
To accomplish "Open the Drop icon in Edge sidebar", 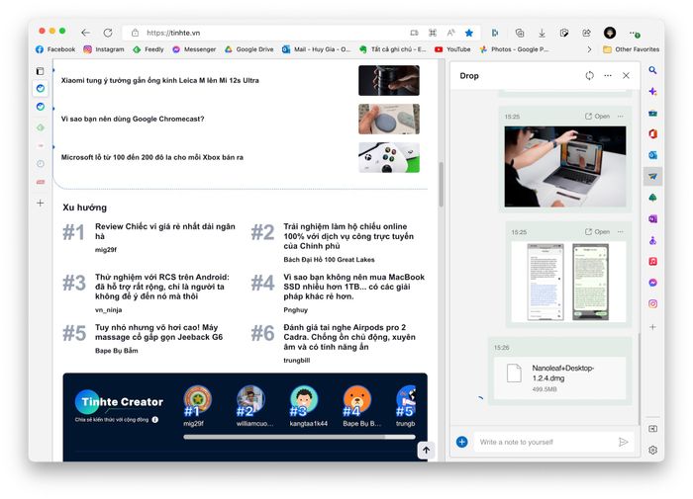I will 652,176.
